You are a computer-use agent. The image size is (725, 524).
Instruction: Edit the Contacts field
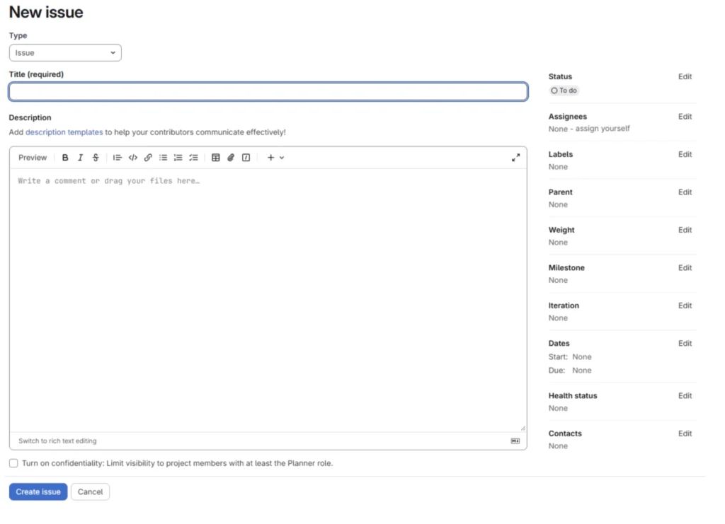[x=685, y=434]
